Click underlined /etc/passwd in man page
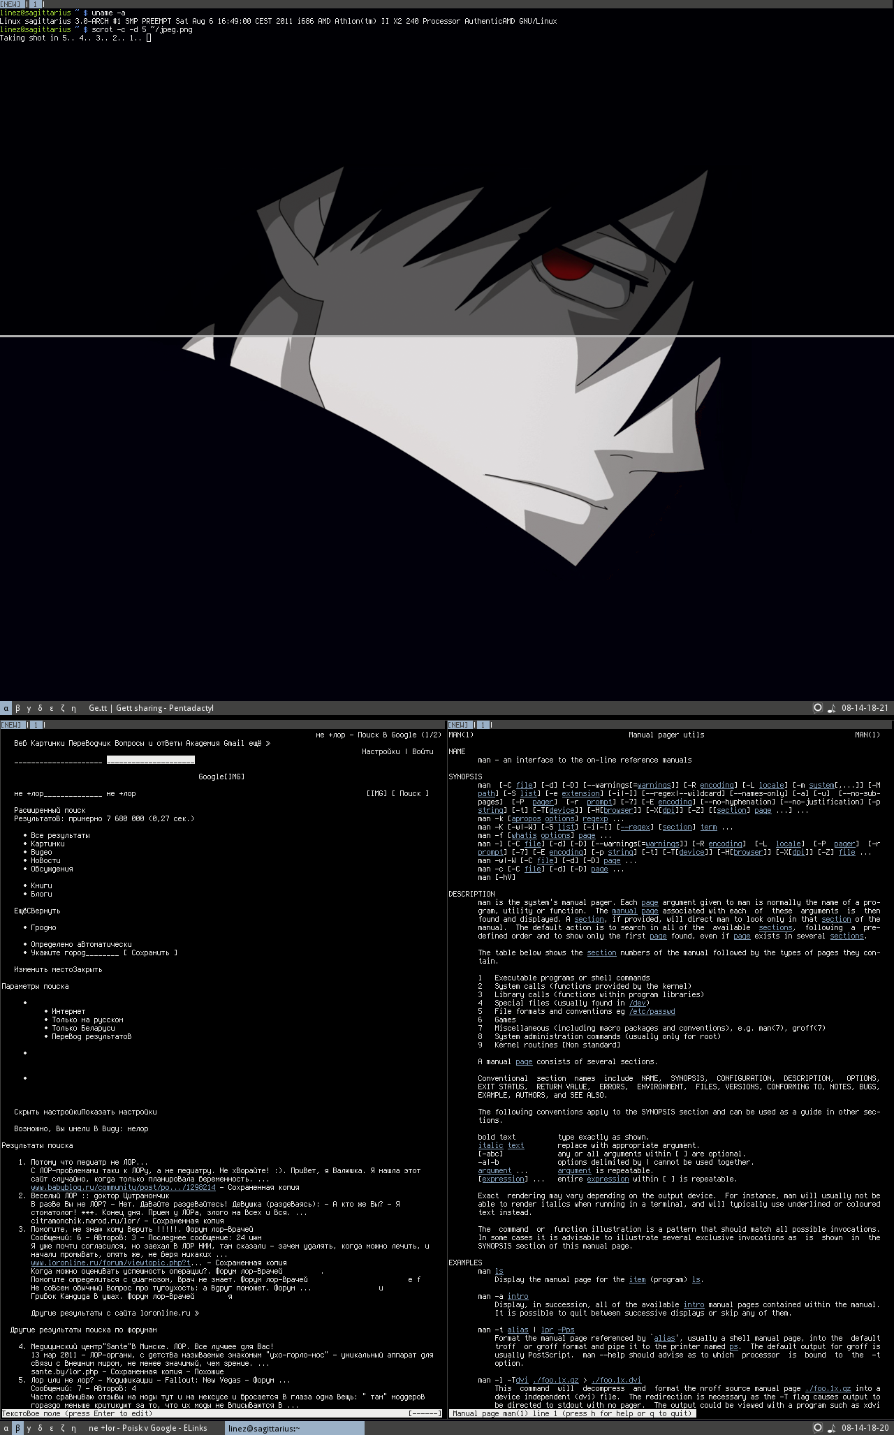 [652, 1011]
